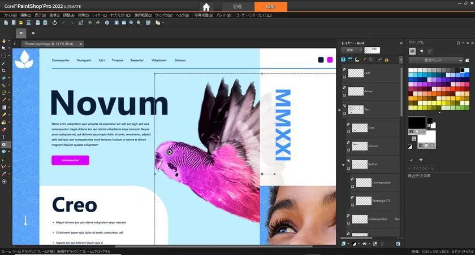Click the Undo arrow icon

89,23
